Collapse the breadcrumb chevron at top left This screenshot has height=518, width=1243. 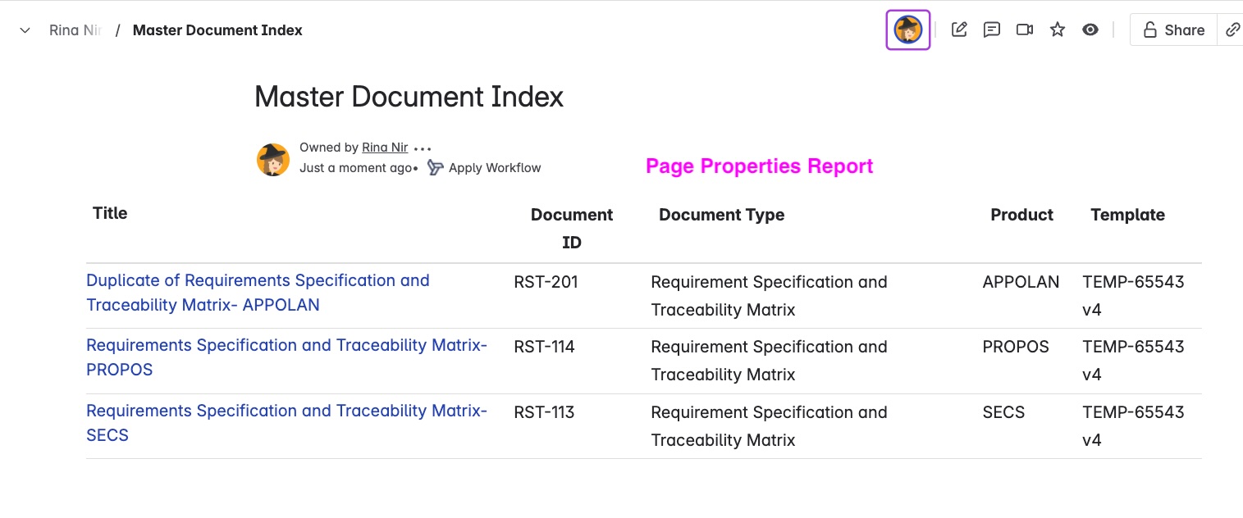pyautogui.click(x=25, y=30)
